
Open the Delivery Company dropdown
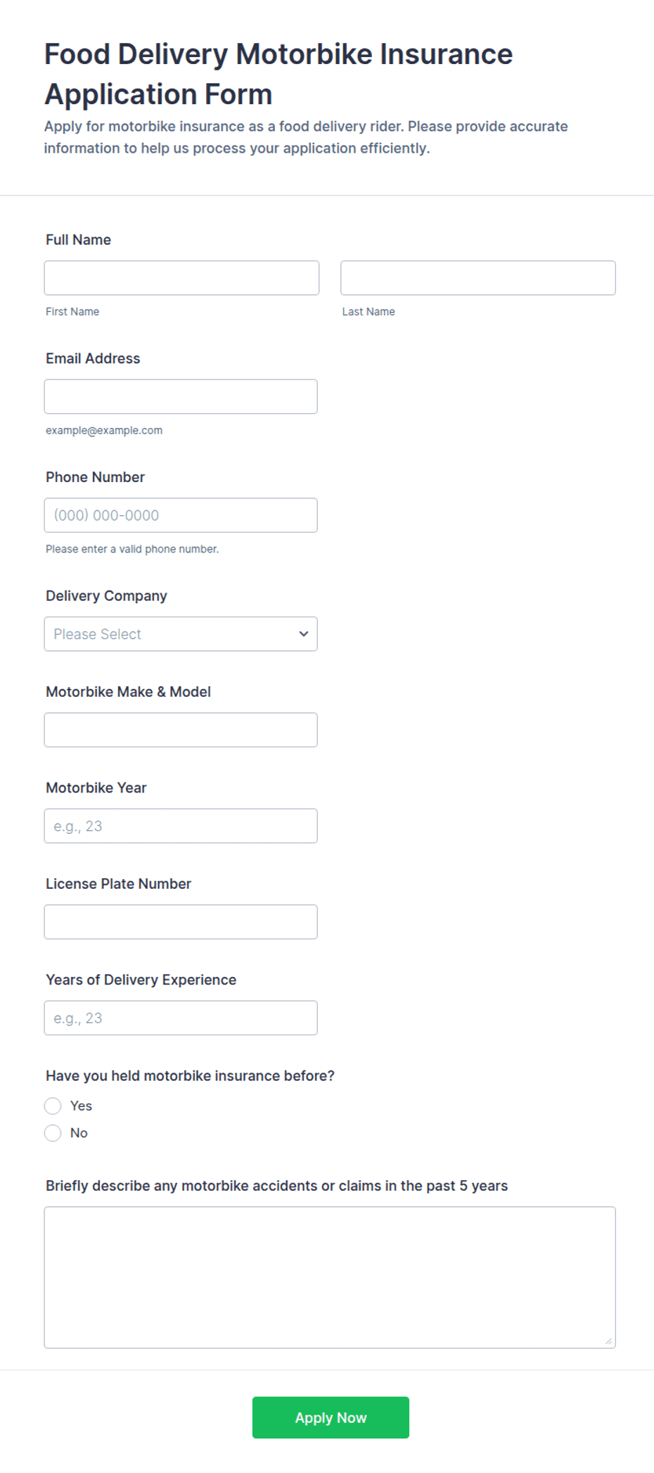(x=181, y=634)
